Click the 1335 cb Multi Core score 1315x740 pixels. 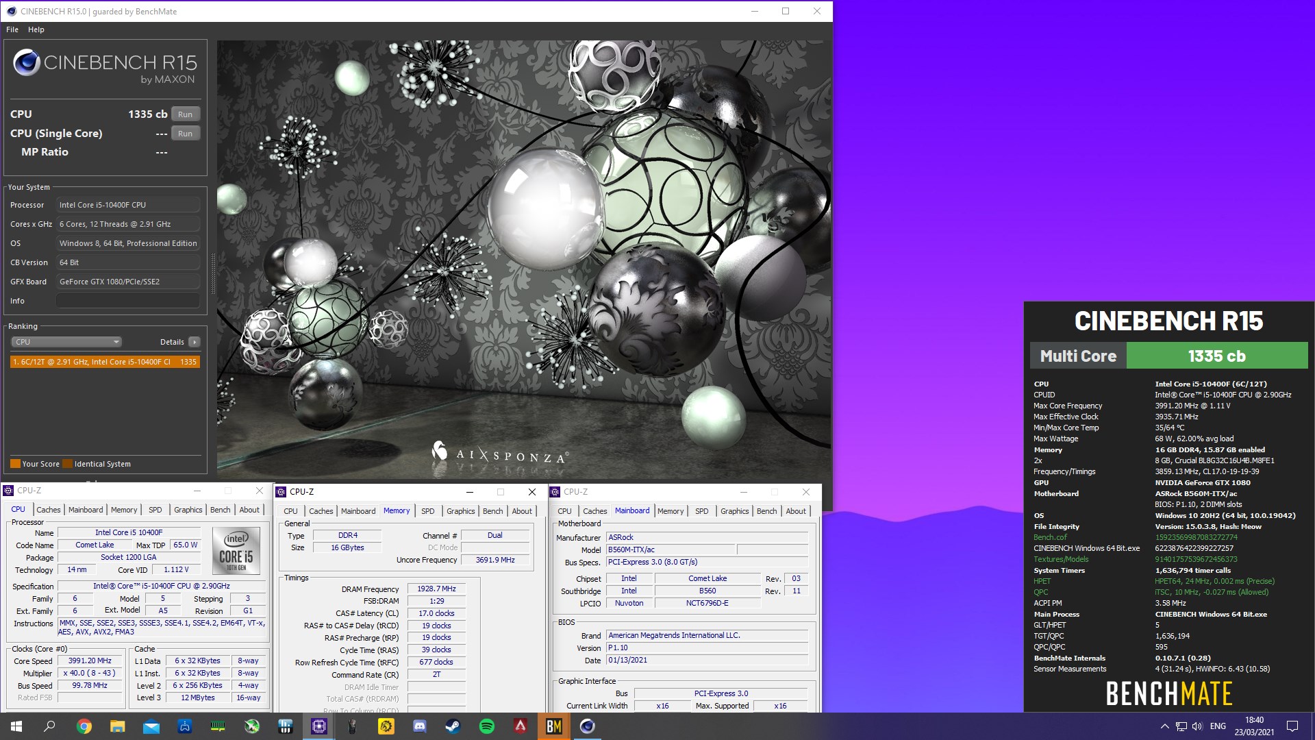[1216, 356]
